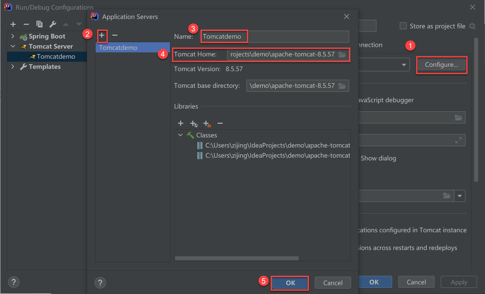
Task: Click Cancel in Run/Debug Configurations window
Action: coord(416,282)
